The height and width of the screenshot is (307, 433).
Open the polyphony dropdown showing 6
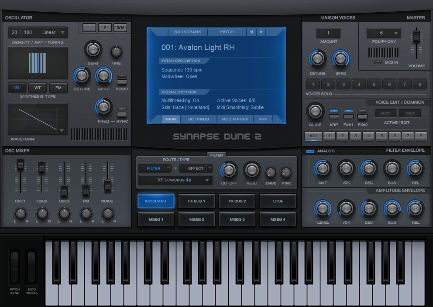(384, 33)
